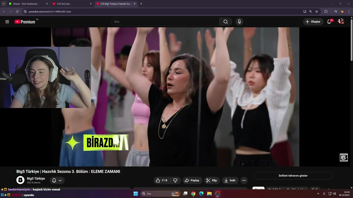The height and width of the screenshot is (198, 353).
Task: Open the YouTube hamburger guide menu
Action: click(x=7, y=22)
